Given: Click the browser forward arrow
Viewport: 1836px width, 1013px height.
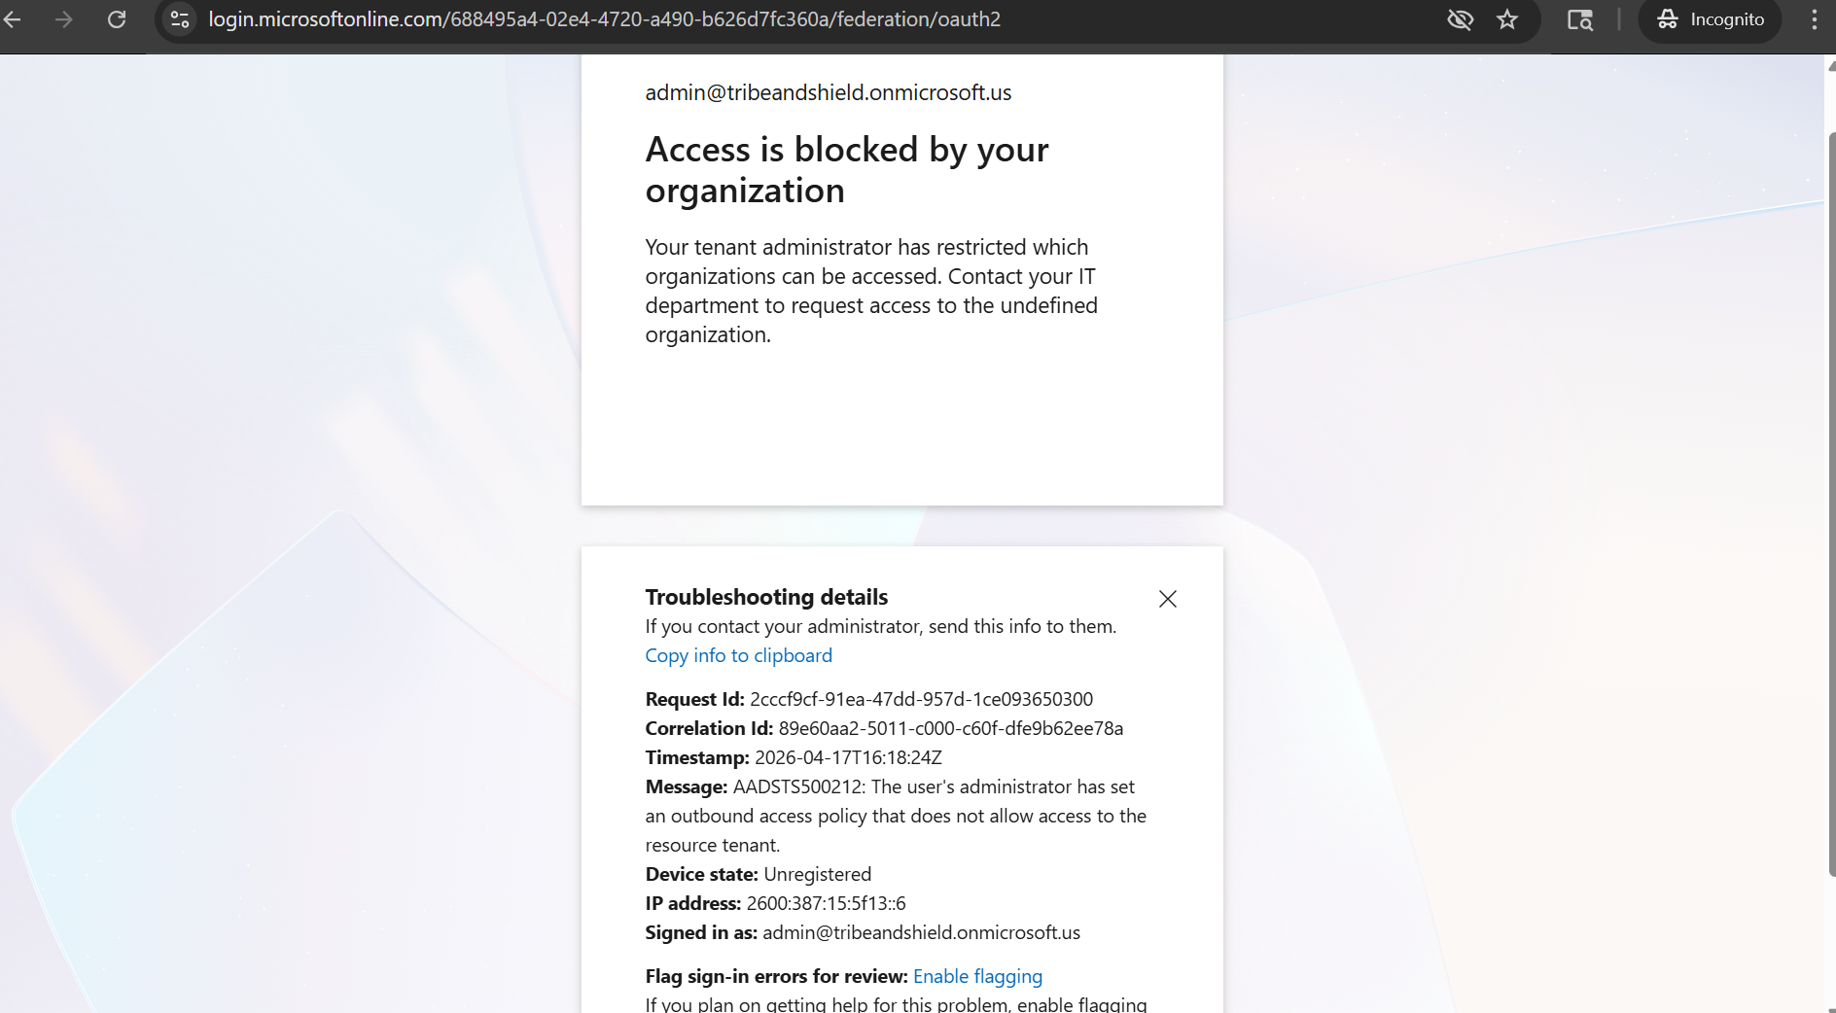Looking at the screenshot, I should 64,19.
